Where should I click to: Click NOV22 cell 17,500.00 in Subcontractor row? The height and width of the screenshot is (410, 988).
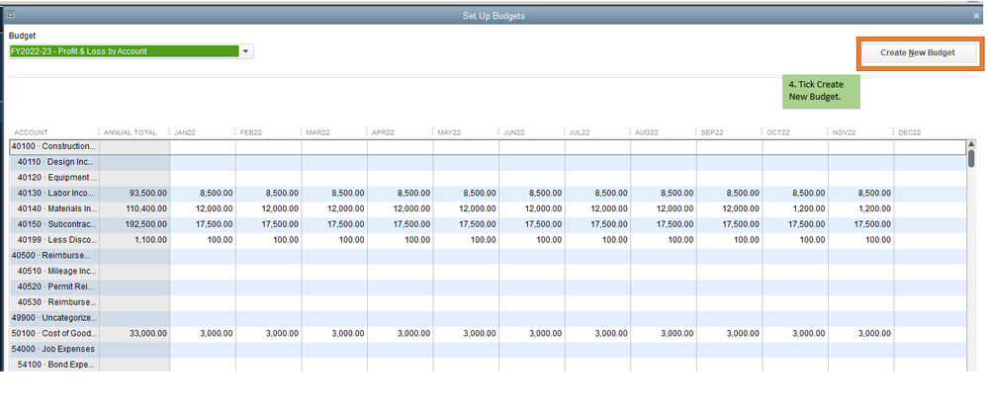coord(861,225)
